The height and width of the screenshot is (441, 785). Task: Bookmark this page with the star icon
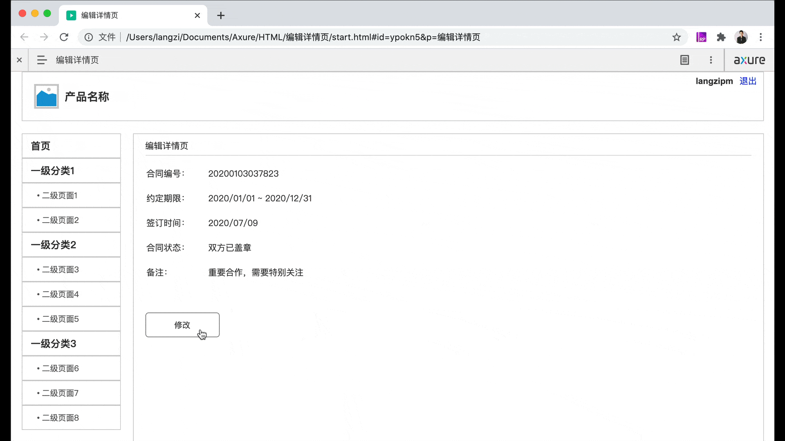click(677, 37)
